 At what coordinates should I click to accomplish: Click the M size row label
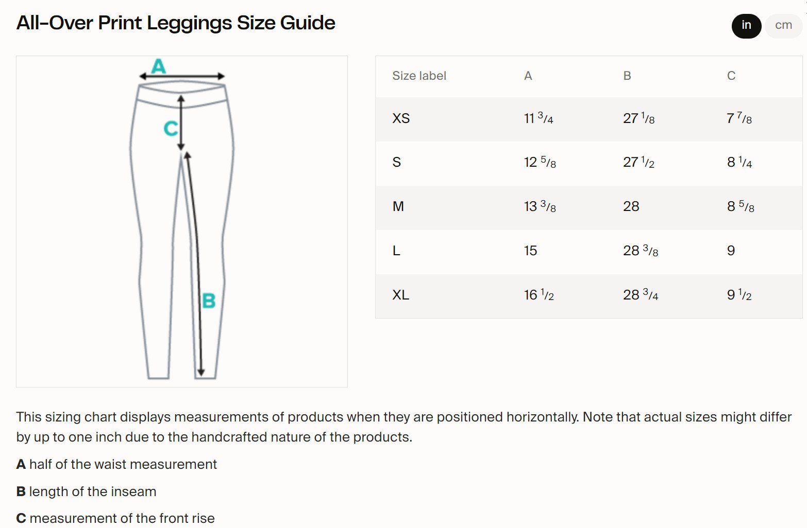[398, 207]
